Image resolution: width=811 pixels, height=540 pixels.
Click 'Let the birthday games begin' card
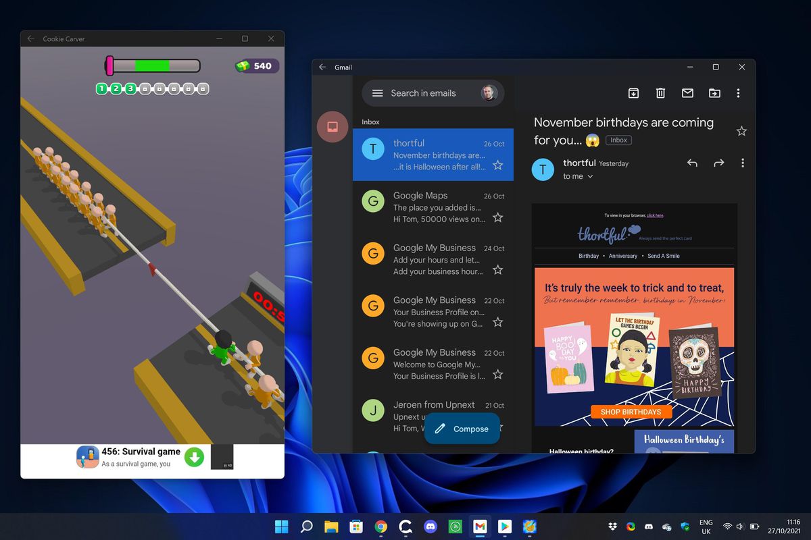tap(632, 350)
